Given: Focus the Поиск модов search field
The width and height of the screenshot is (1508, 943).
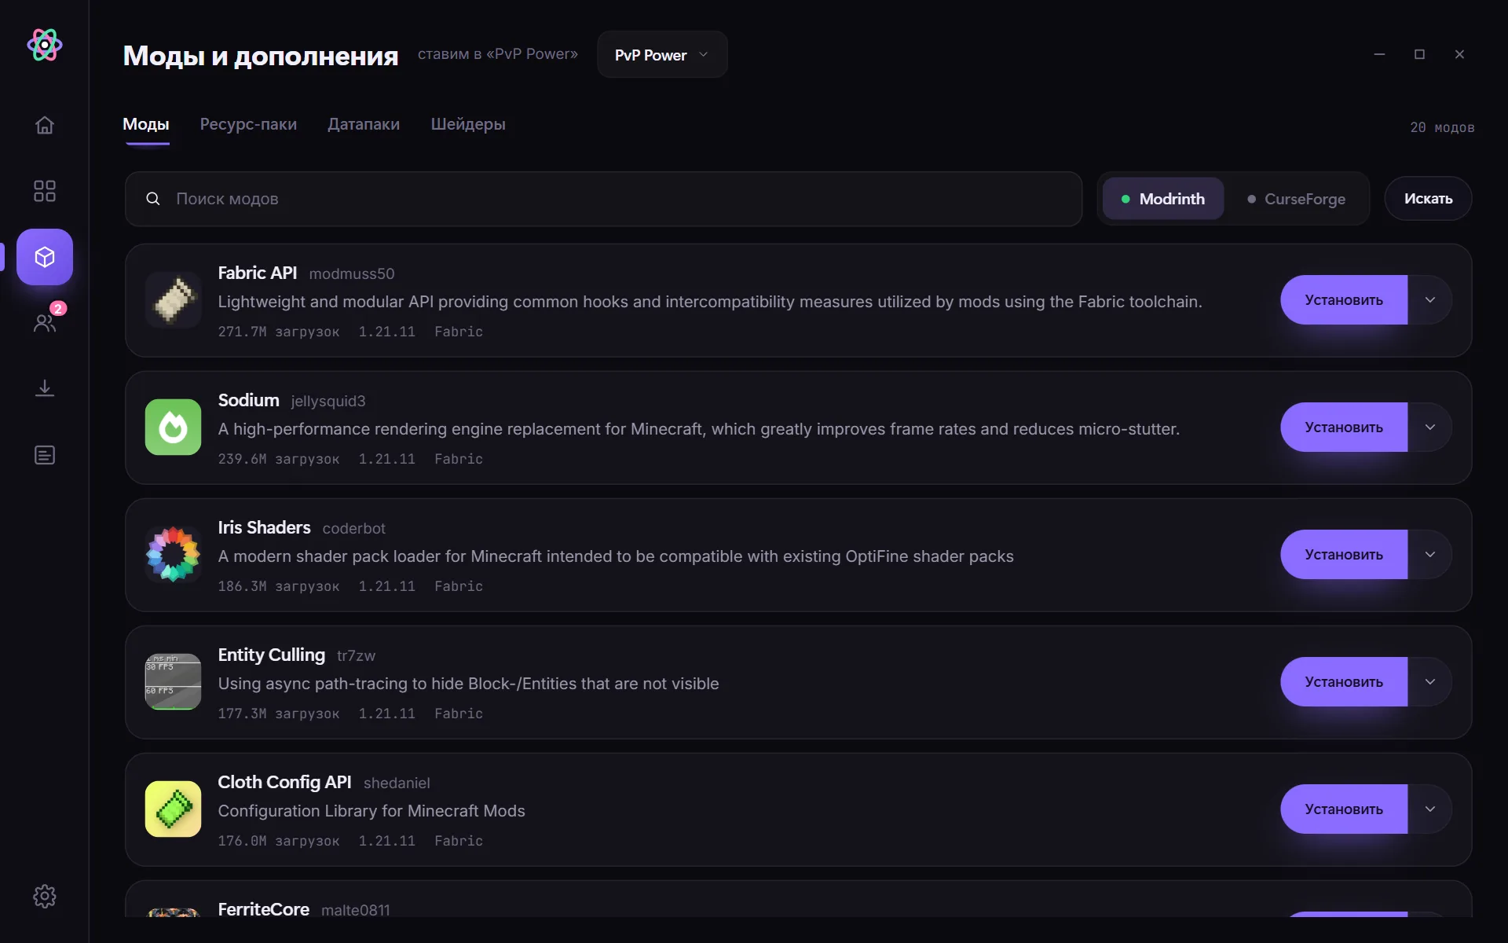Looking at the screenshot, I should 603,199.
